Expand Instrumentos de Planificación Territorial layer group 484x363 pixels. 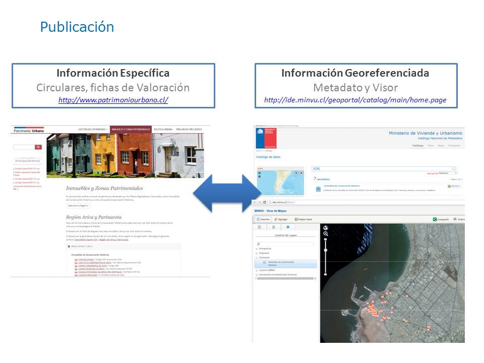257,274
